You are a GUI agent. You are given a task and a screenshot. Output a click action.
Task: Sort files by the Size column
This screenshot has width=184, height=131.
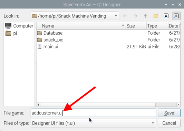(x=136, y=26)
